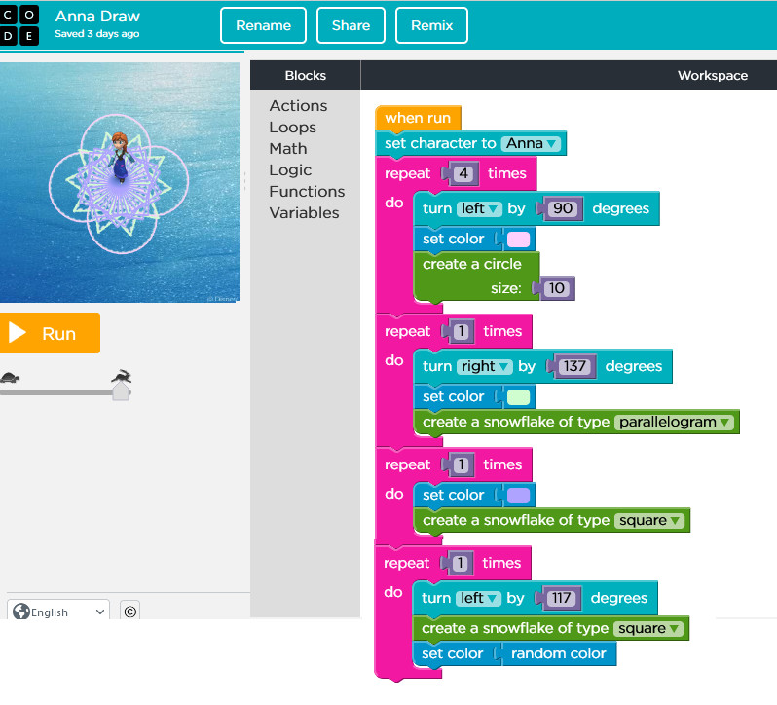Open the Variables block category
The width and height of the screenshot is (777, 705).
(304, 212)
